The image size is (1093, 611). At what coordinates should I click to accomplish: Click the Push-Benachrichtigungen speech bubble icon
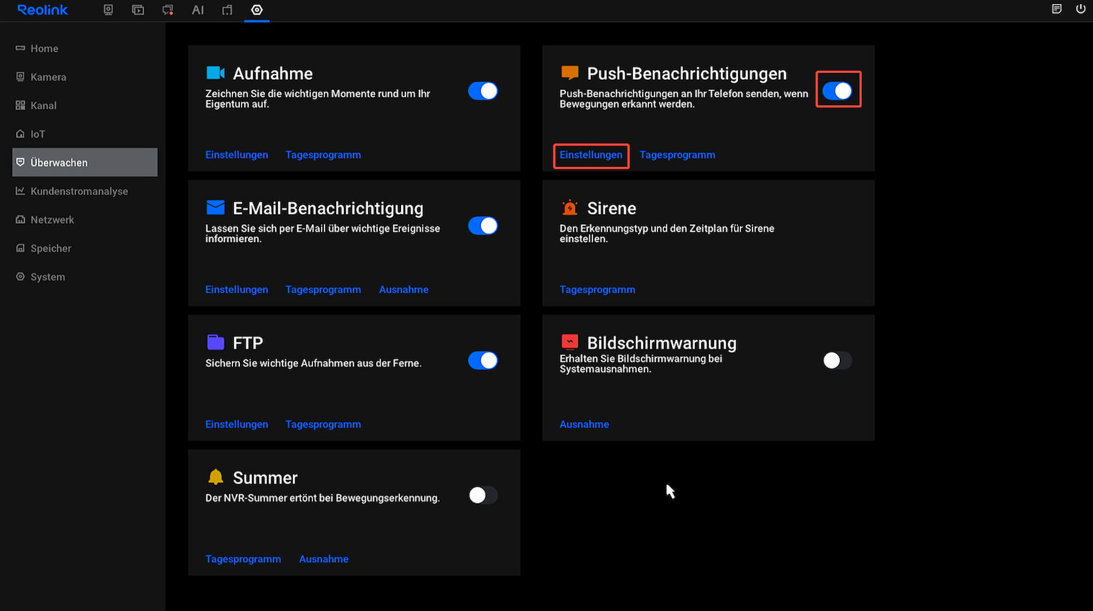coord(570,73)
